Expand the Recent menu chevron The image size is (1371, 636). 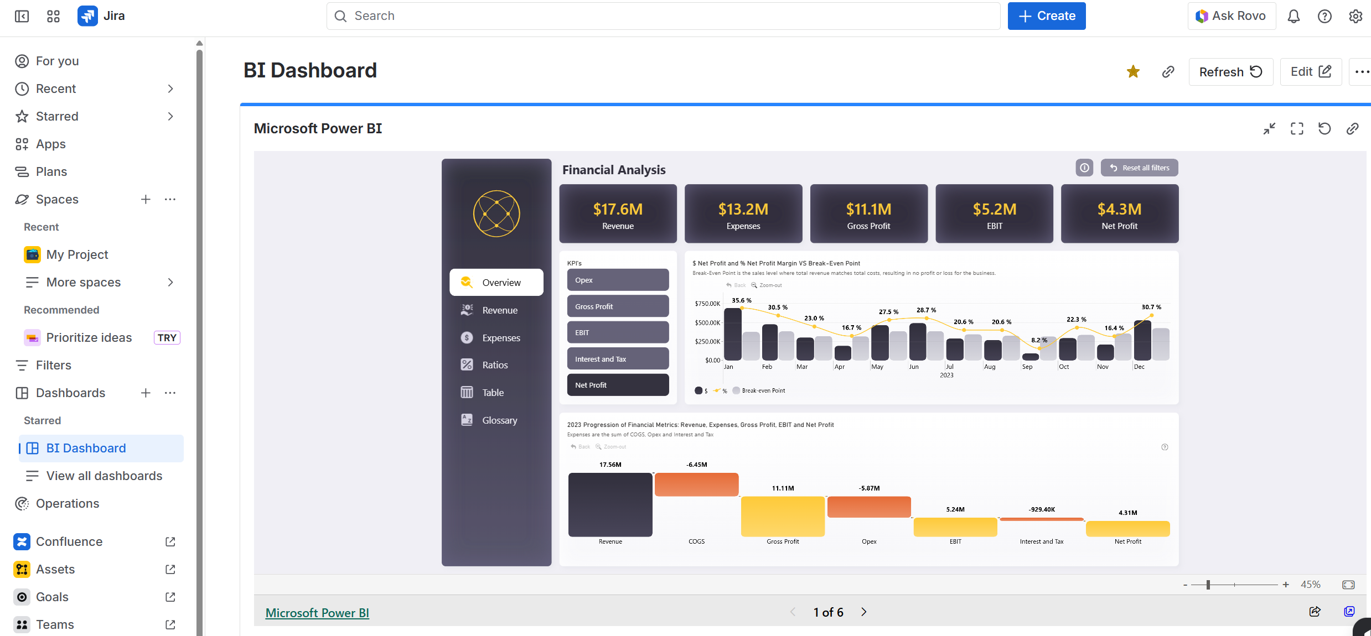pyautogui.click(x=170, y=88)
